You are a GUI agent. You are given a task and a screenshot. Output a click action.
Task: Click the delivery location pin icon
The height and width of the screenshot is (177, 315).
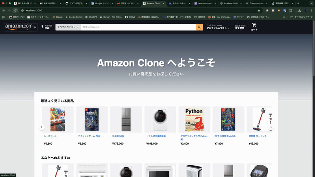coord(43,26)
